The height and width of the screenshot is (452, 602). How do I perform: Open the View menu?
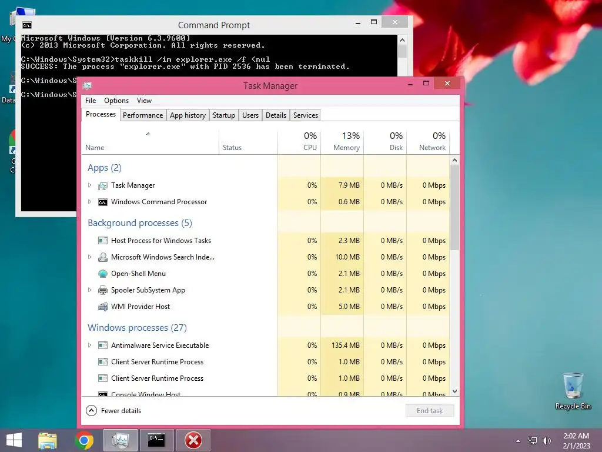click(x=144, y=101)
